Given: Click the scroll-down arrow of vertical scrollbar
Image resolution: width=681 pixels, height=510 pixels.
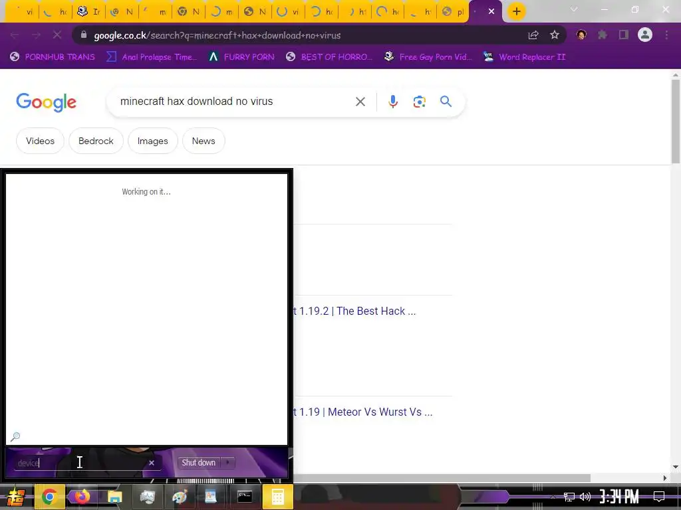Looking at the screenshot, I should [x=676, y=467].
